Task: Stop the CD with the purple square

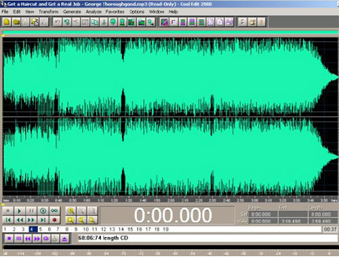Action: [x=9, y=238]
